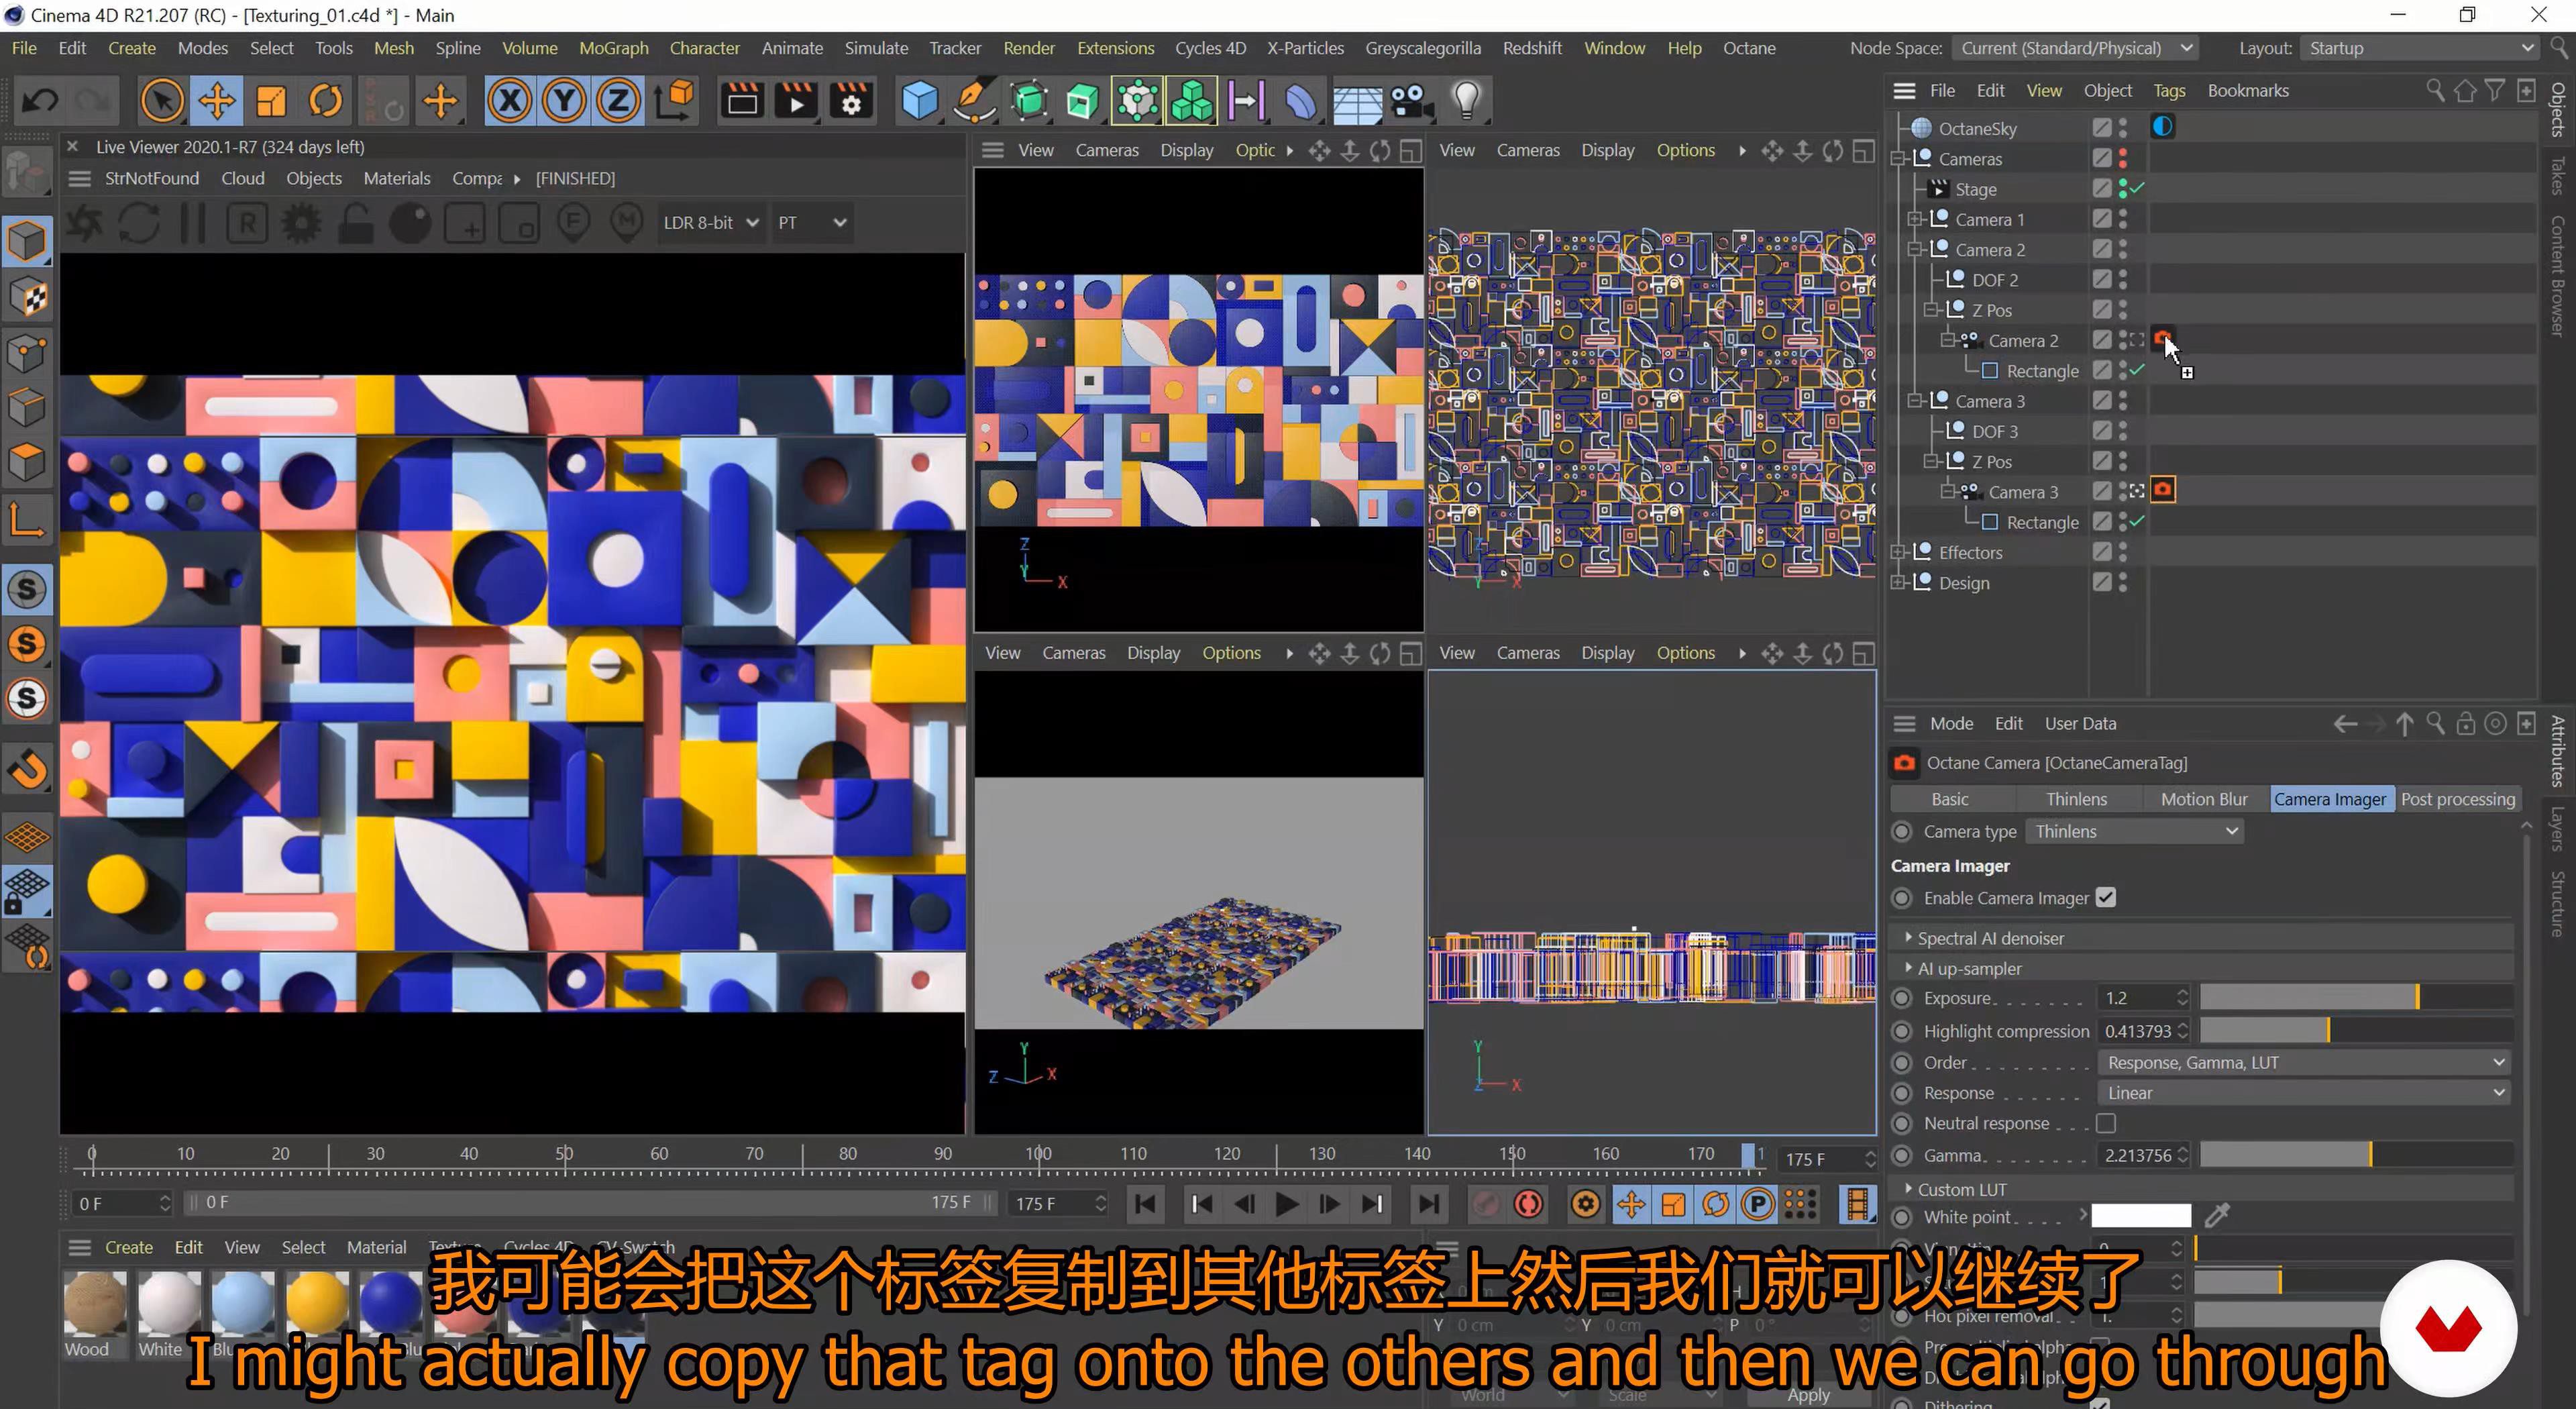Image resolution: width=2576 pixels, height=1409 pixels.
Task: Switch to the Thinlens tab
Action: [x=2076, y=799]
